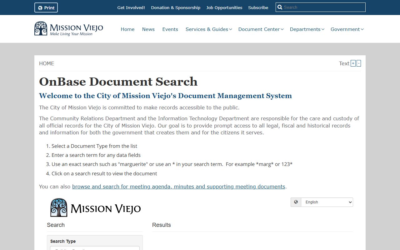
Task: Open the browse meeting agenda and minutes link
Action: pyautogui.click(x=179, y=187)
